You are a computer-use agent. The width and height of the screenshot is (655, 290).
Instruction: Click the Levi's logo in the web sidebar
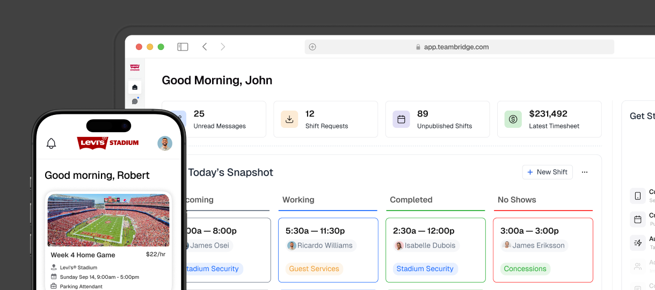click(x=135, y=68)
